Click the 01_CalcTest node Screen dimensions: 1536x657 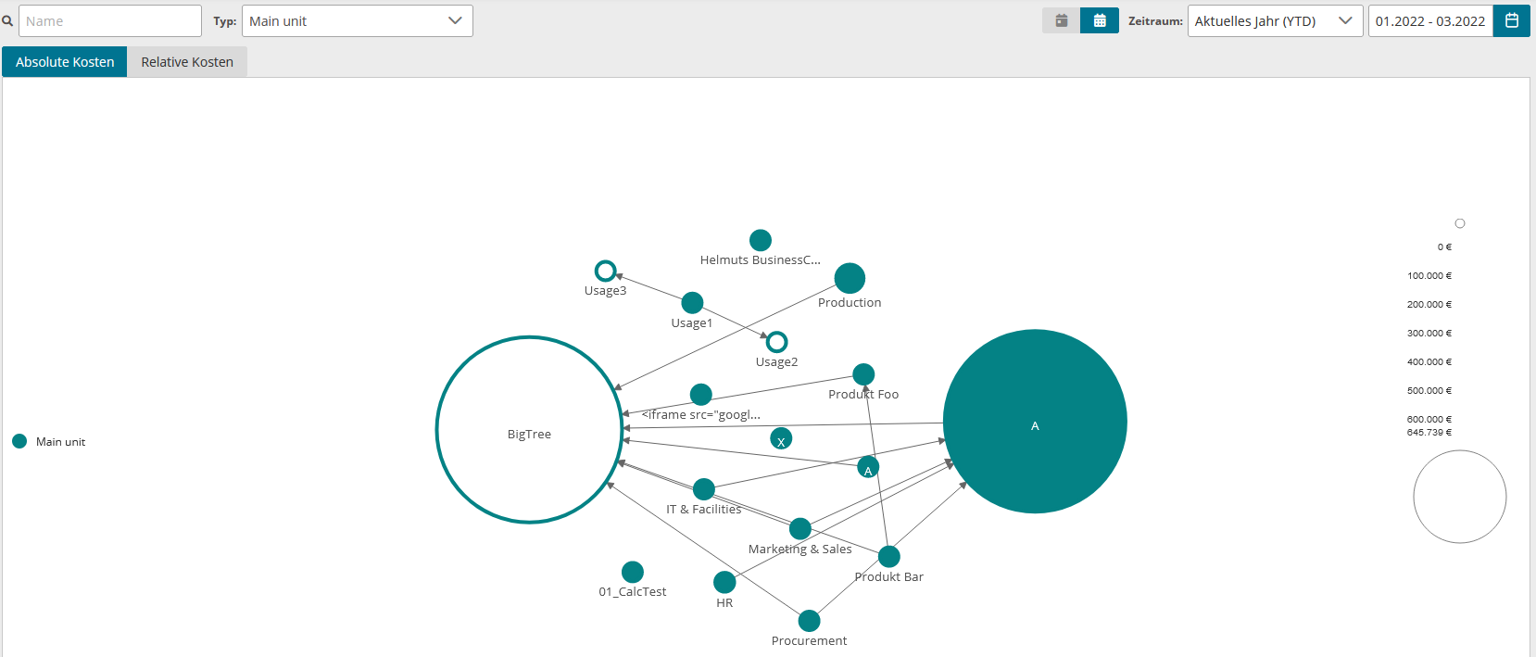pyautogui.click(x=633, y=572)
